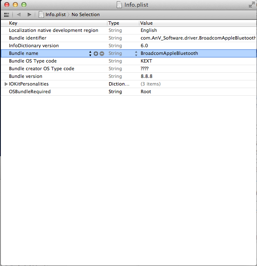Go forward with the right arrow
Viewport: 257px width, 266px height.
(x=29, y=15)
